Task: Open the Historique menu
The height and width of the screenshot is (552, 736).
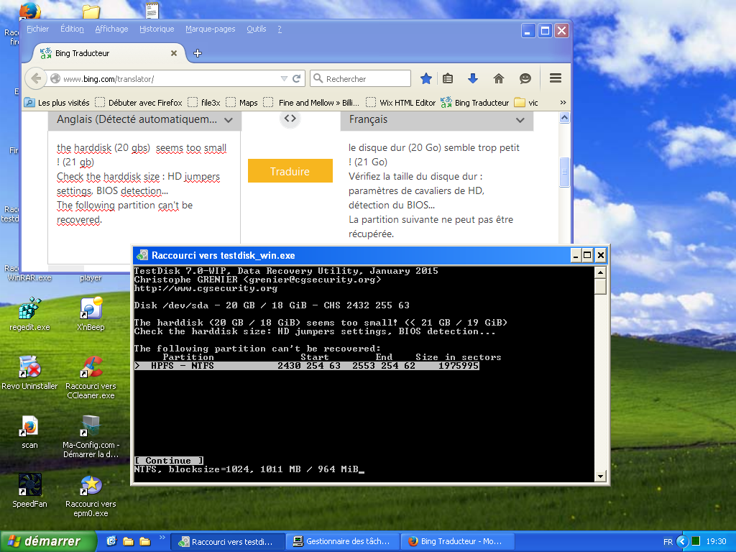Action: coord(157,29)
